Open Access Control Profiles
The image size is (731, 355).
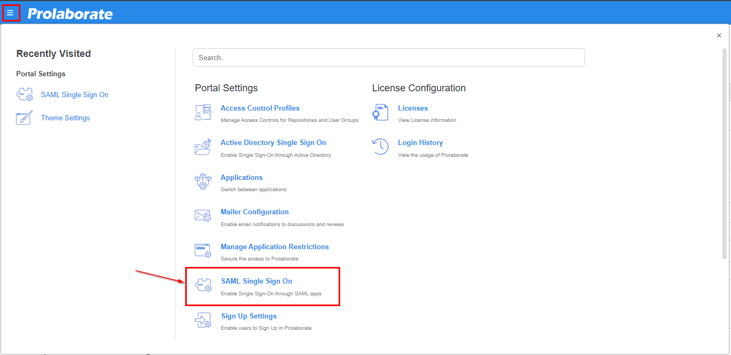(260, 108)
